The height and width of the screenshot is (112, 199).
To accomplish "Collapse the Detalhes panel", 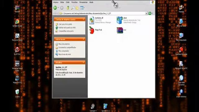I will tap(83, 63).
